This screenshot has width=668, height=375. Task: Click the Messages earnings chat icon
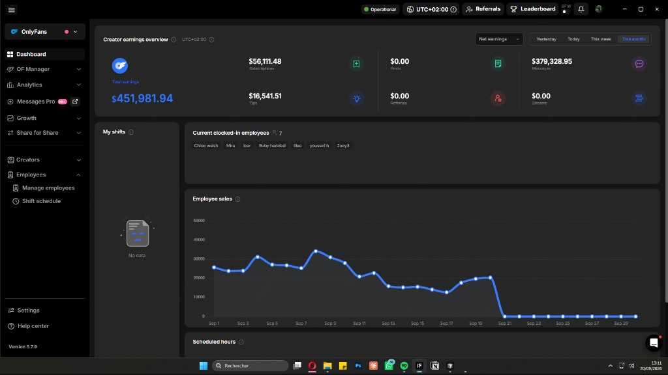tap(639, 64)
